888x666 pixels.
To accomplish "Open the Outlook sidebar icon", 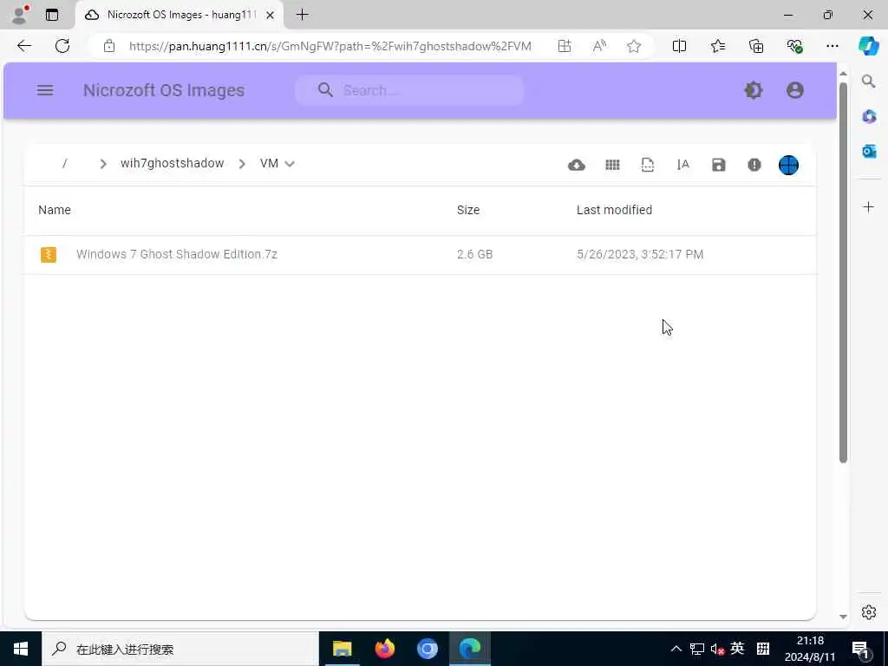I will tap(869, 151).
